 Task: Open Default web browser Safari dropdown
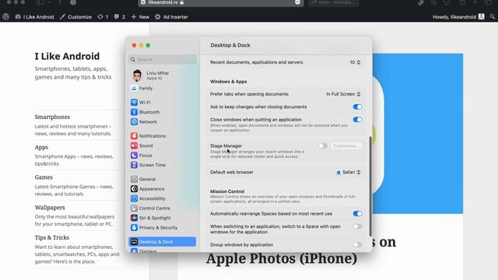pyautogui.click(x=349, y=172)
